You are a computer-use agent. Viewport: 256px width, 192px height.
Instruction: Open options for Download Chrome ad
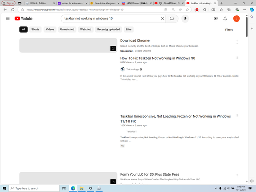tap(237, 42)
